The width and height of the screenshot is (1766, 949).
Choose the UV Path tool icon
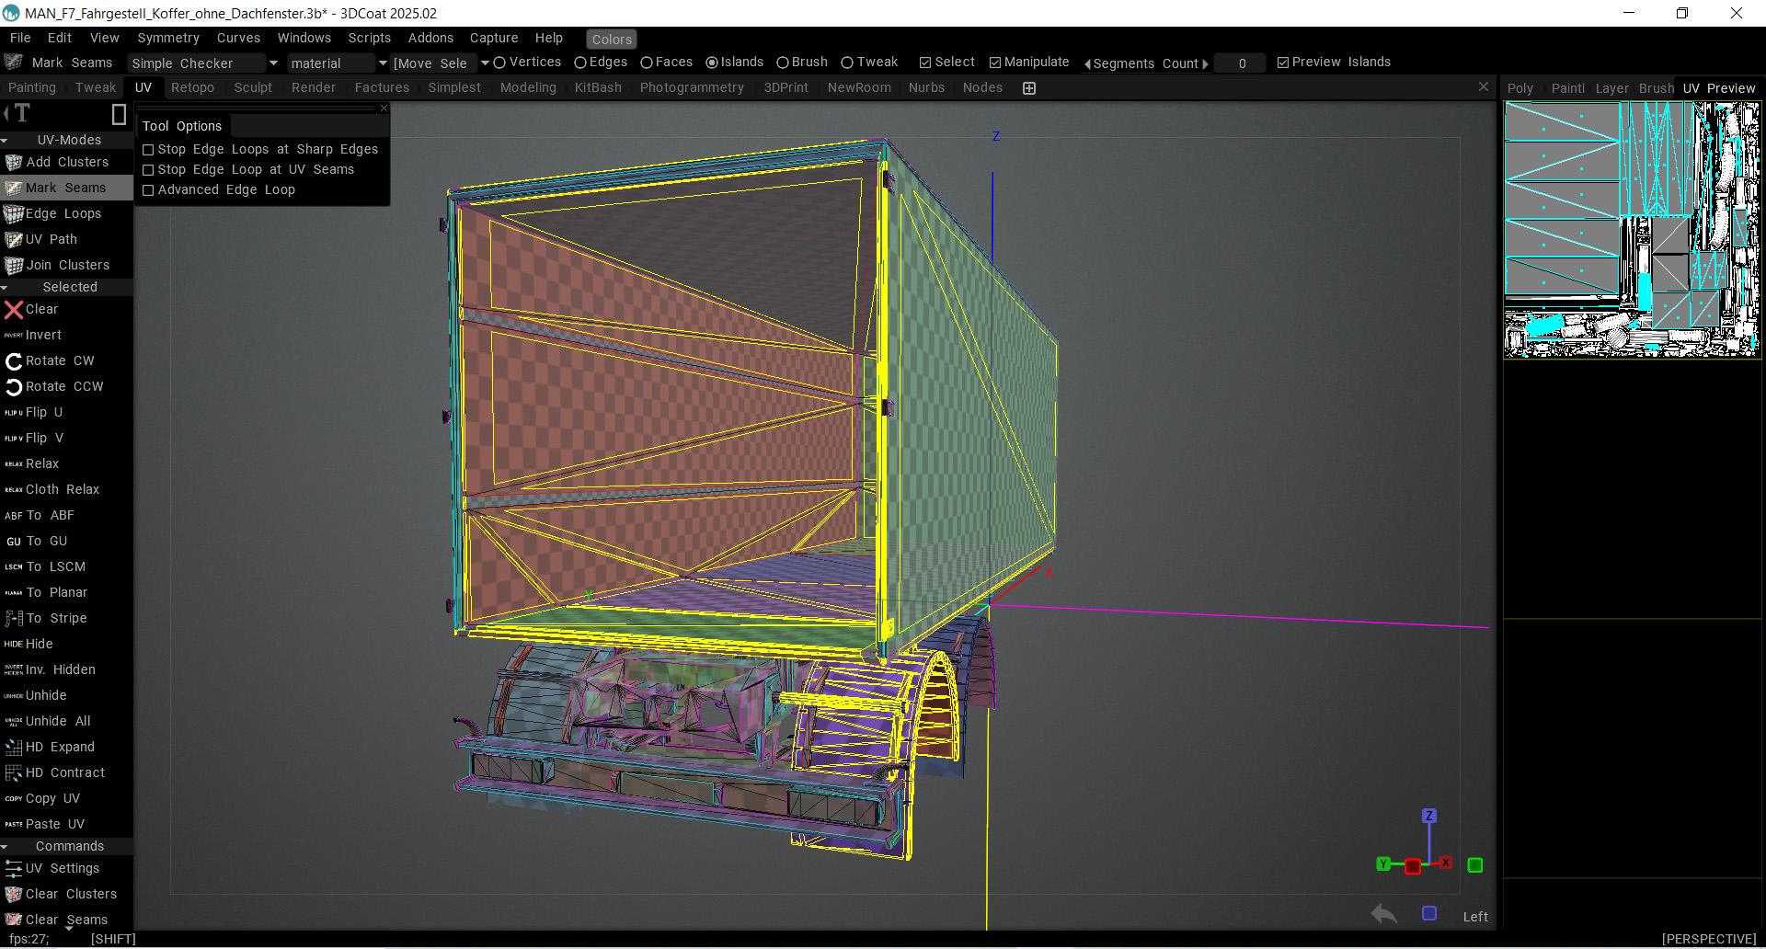click(14, 240)
